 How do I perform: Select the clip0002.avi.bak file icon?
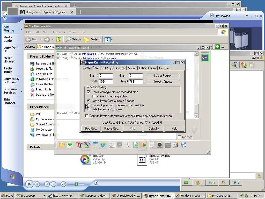(142, 160)
